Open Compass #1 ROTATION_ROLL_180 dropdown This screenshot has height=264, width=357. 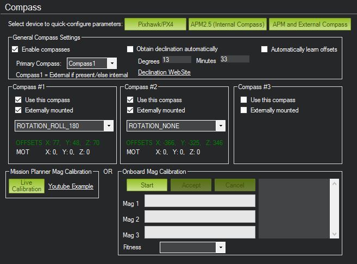point(64,126)
